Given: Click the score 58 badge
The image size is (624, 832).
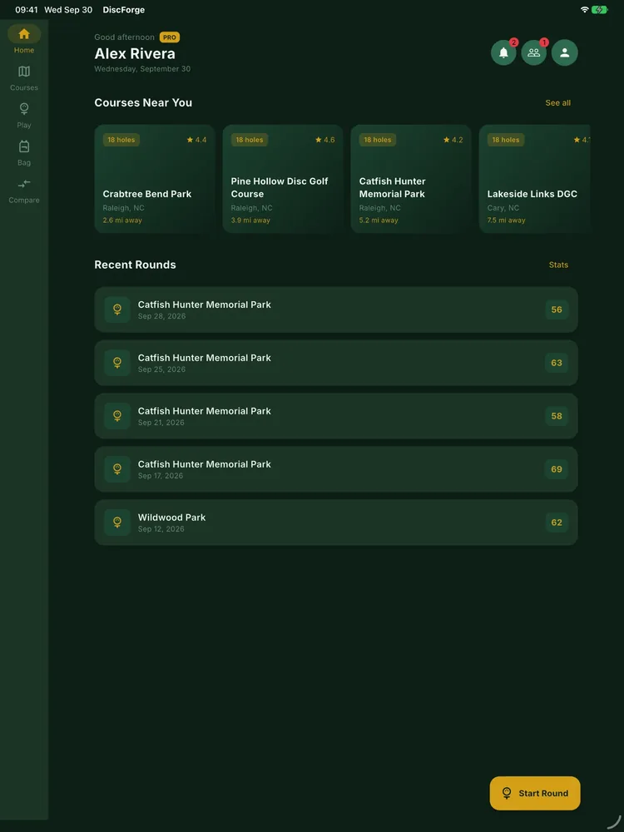Looking at the screenshot, I should (x=557, y=416).
